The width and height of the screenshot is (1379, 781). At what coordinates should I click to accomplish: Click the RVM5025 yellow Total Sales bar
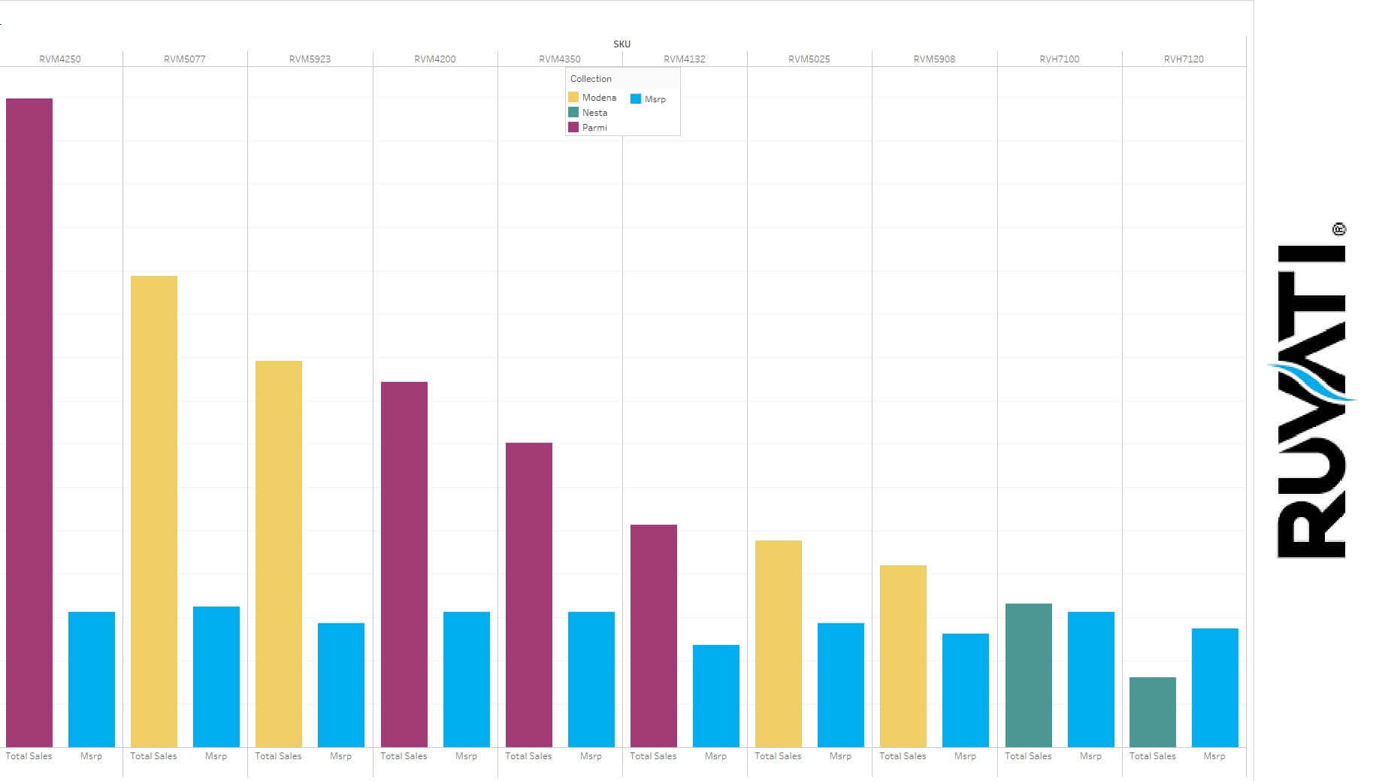(x=778, y=643)
